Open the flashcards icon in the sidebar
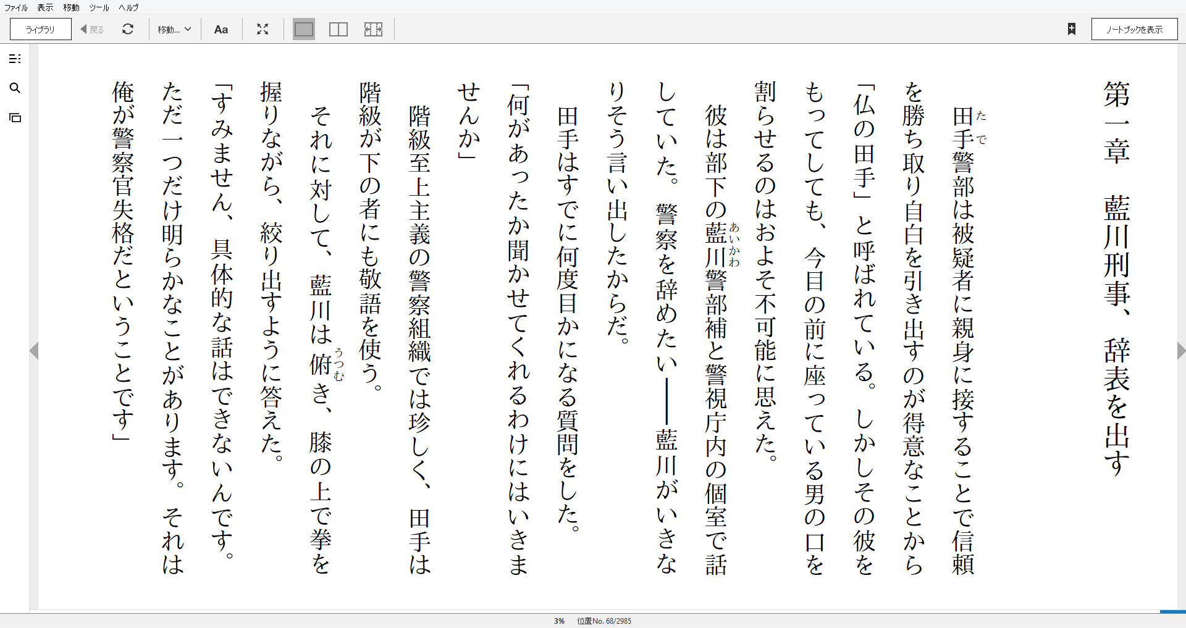Screen dimensions: 1186x628 [x=15, y=117]
